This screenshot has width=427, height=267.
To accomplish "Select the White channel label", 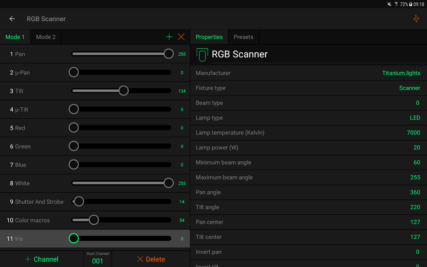I will tap(22, 183).
